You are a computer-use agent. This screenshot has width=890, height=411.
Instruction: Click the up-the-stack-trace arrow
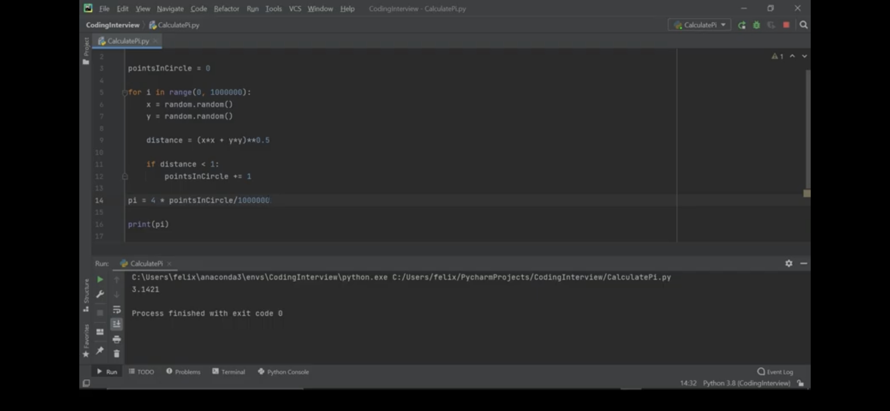click(117, 279)
